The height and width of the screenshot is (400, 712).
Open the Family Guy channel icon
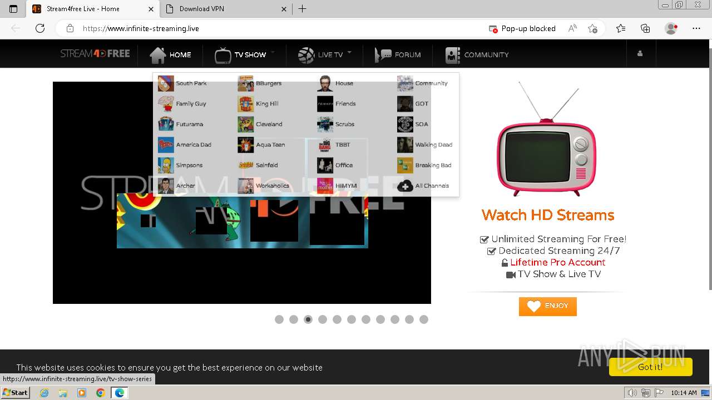point(166,104)
